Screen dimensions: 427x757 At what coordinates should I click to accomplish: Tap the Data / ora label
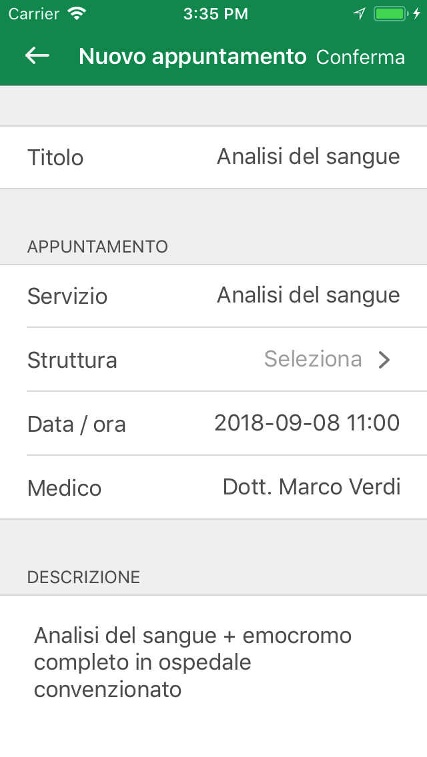tap(77, 424)
